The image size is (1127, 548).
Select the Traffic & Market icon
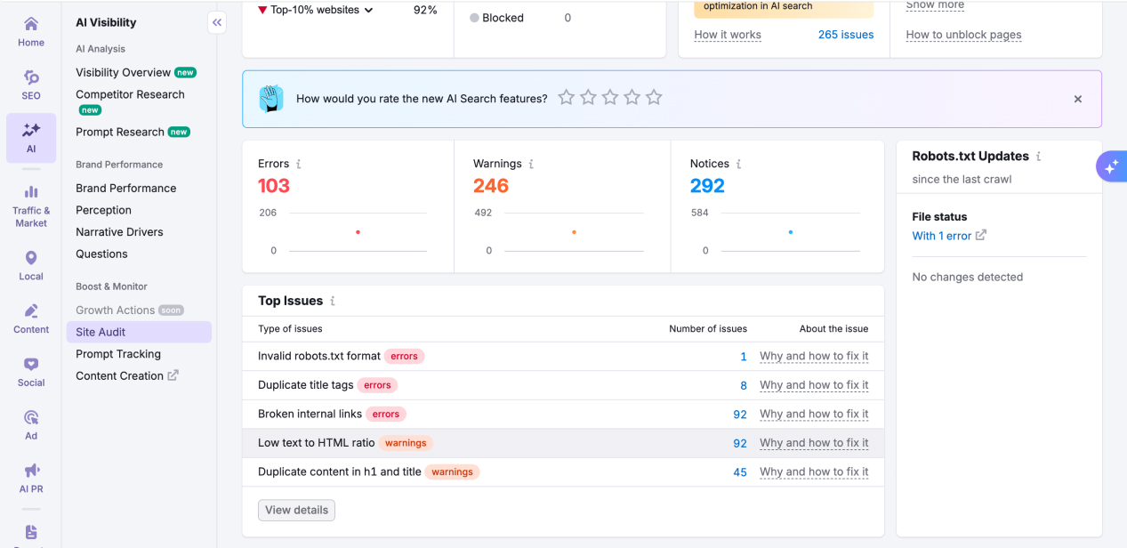(x=31, y=192)
